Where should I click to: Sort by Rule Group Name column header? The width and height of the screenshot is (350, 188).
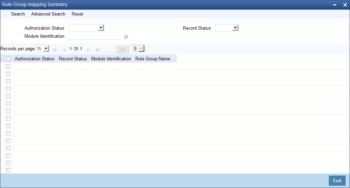click(x=153, y=59)
